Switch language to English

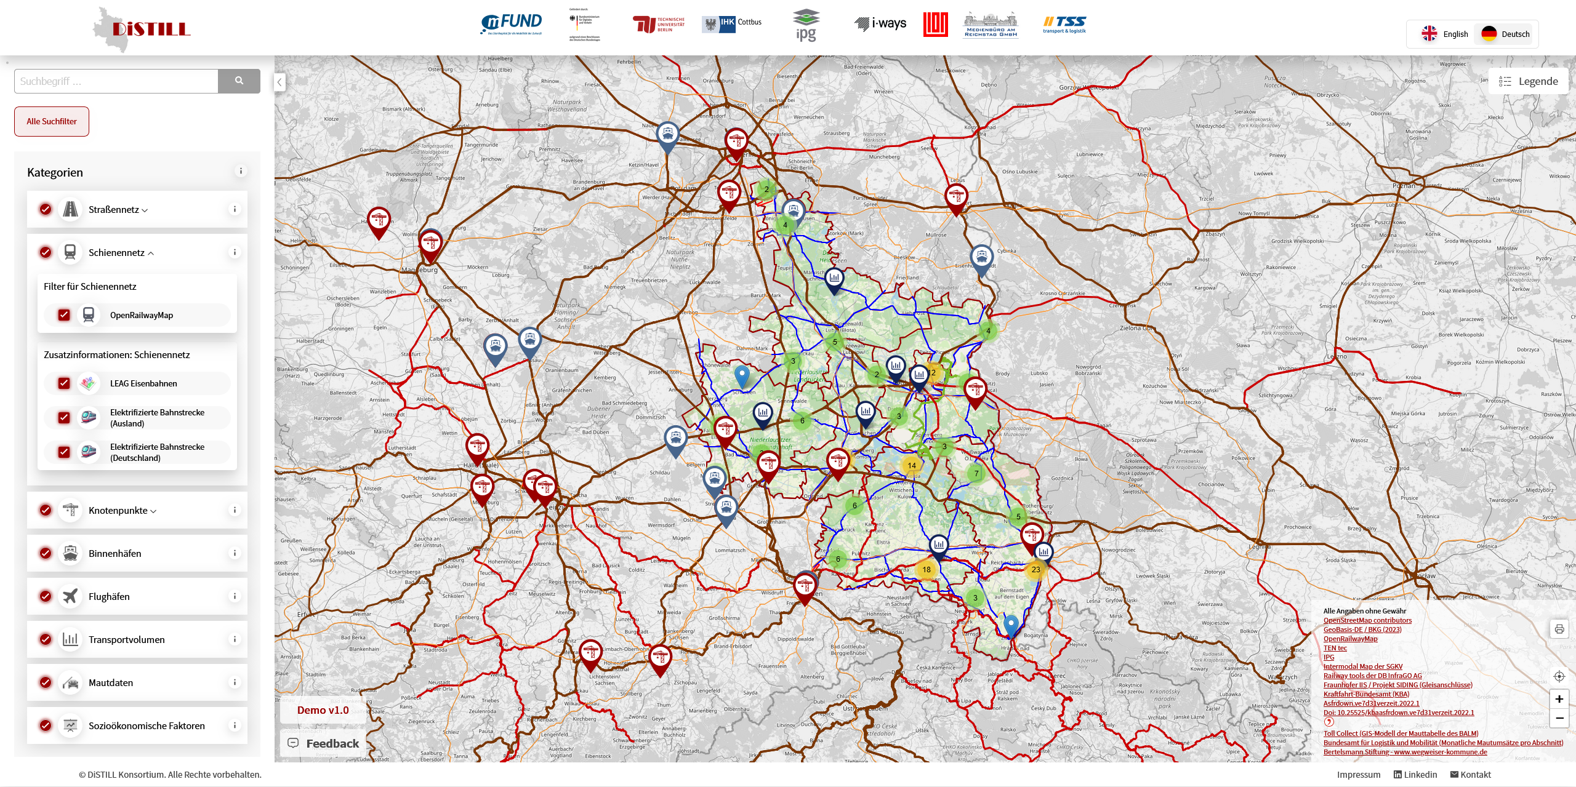(x=1444, y=34)
